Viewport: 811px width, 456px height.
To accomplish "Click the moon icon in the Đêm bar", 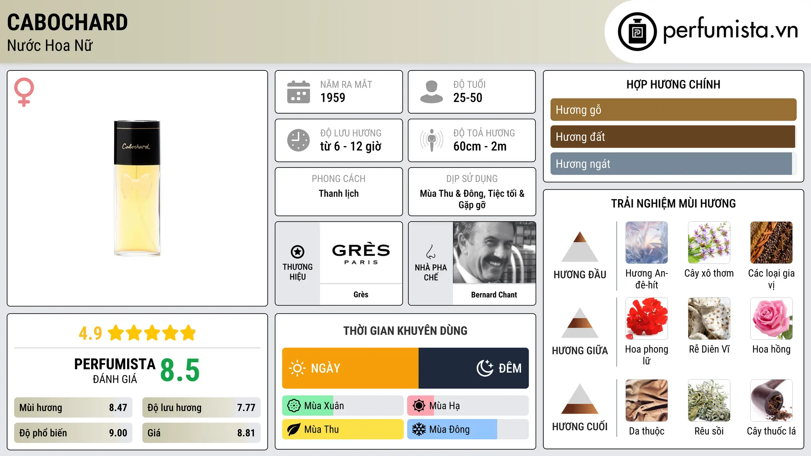I will tap(485, 368).
